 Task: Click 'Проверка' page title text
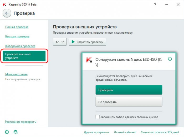(x=24, y=13)
